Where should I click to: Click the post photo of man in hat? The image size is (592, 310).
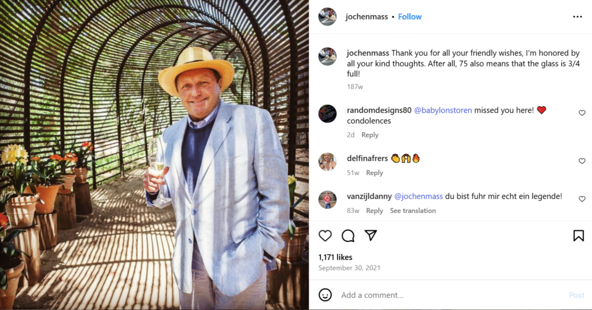pos(154,155)
